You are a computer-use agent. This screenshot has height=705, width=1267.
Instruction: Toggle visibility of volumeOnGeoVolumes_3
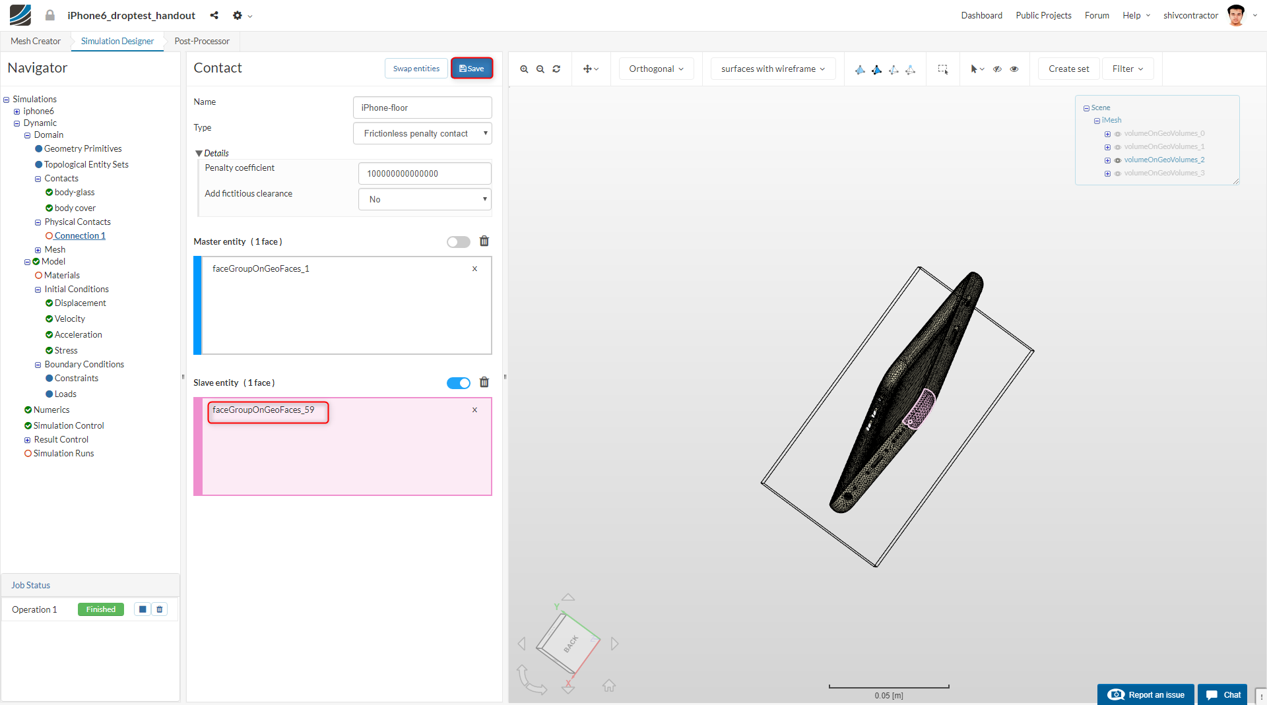1118,173
